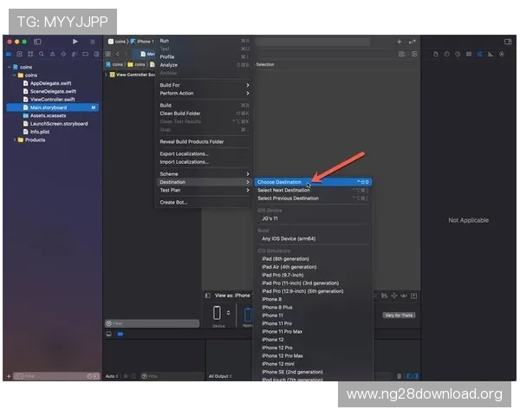Open the Size inspector ruler icon
Viewport: 520px width, 416px height.
tap(490, 54)
